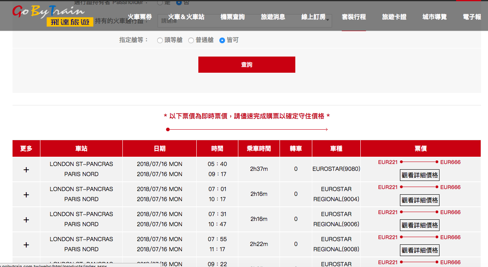Click the 指定艙等 label
Screen dimensions: 488x267
(134, 40)
